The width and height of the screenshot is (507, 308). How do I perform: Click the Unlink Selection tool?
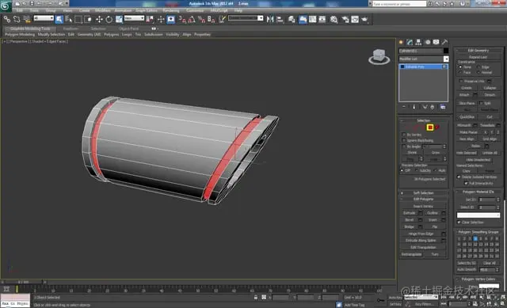[x=17, y=19]
